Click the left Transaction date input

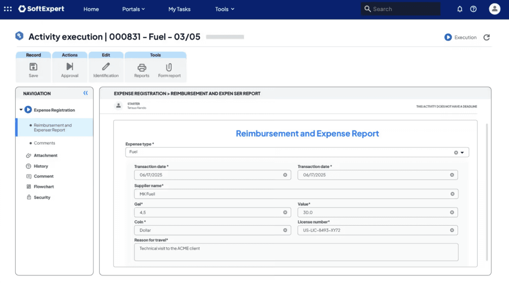pyautogui.click(x=213, y=175)
